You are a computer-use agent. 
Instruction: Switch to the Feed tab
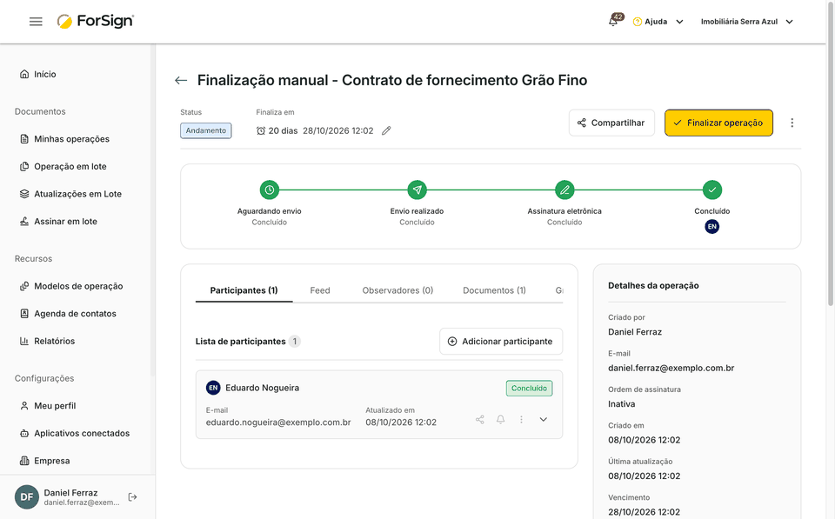320,290
